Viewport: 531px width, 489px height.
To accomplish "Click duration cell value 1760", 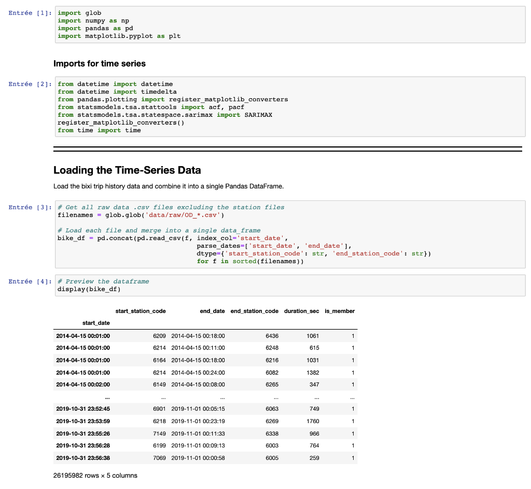I will click(x=313, y=421).
